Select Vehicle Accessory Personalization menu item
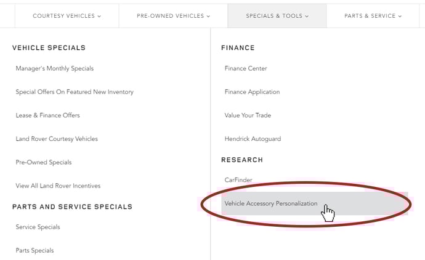Image resolution: width=425 pixels, height=260 pixels. [x=314, y=203]
